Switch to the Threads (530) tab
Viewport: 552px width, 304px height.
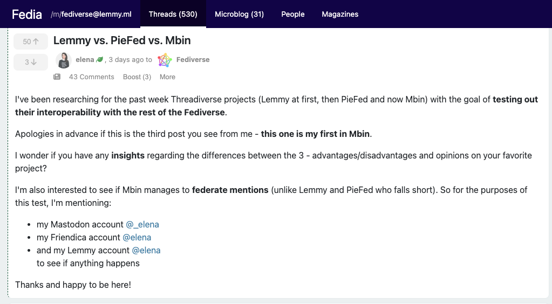coord(173,14)
